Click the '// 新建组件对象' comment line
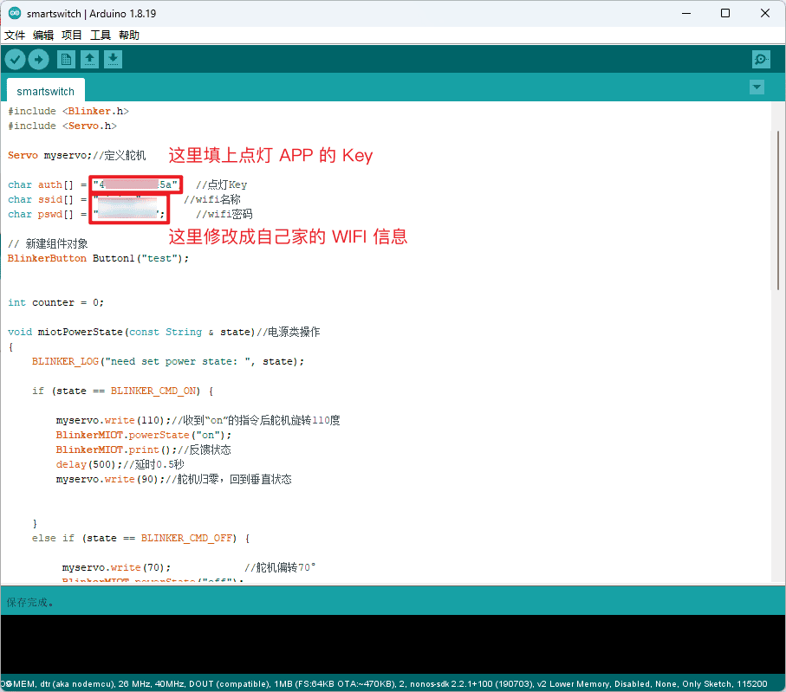786x692 pixels. (x=48, y=243)
